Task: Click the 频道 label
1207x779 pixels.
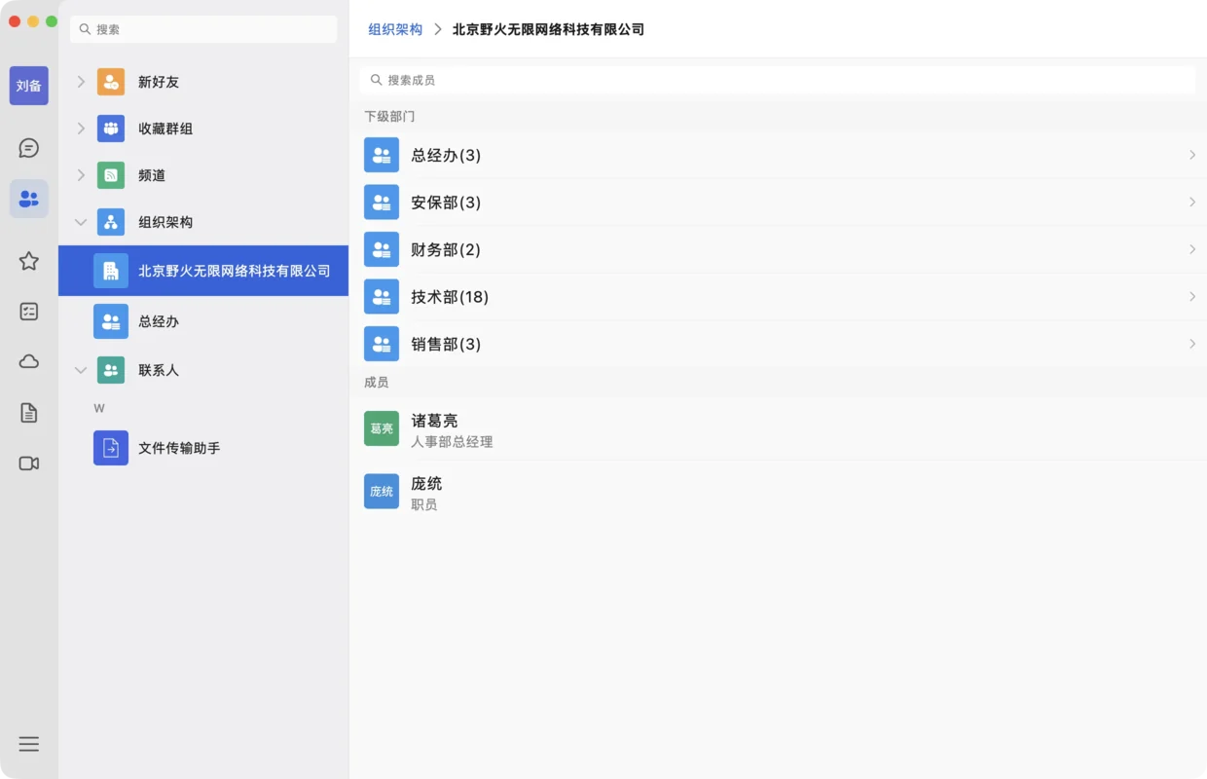Action: pos(152,175)
